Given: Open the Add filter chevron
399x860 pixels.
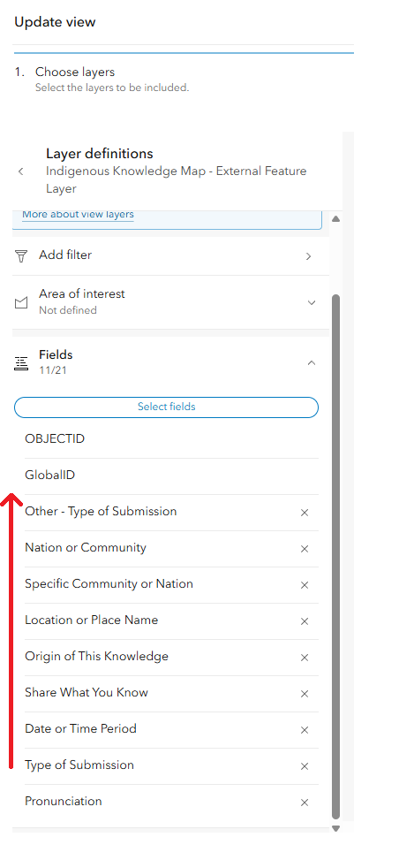Looking at the screenshot, I should point(309,256).
